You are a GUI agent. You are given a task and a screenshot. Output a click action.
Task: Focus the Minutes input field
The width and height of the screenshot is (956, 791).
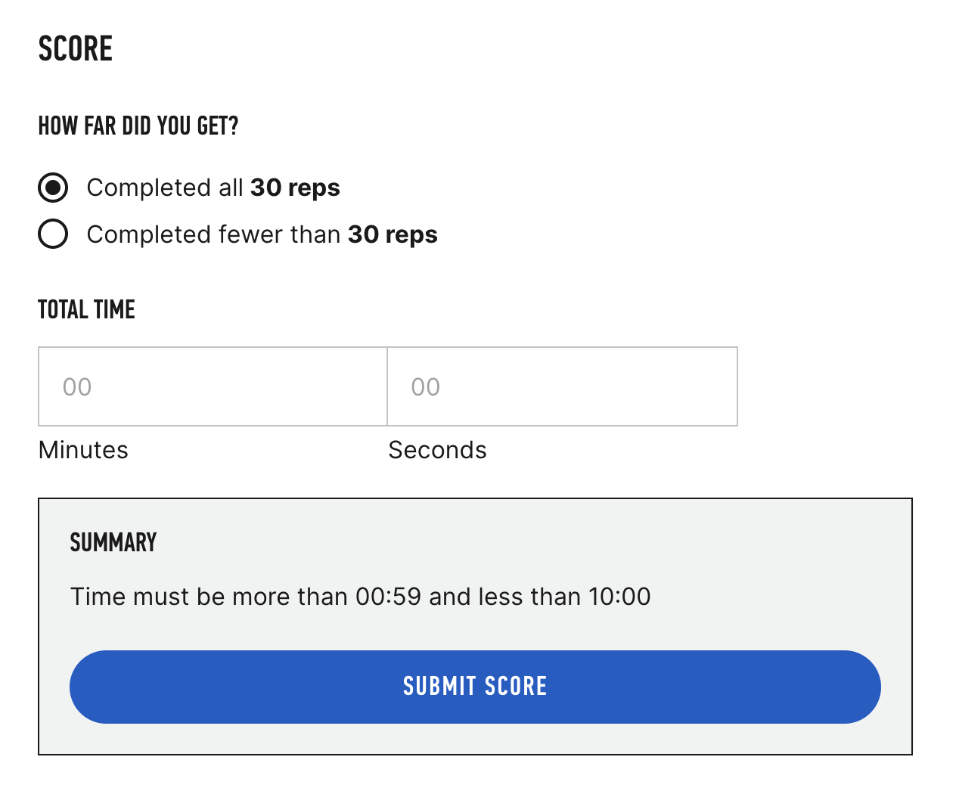tap(213, 386)
